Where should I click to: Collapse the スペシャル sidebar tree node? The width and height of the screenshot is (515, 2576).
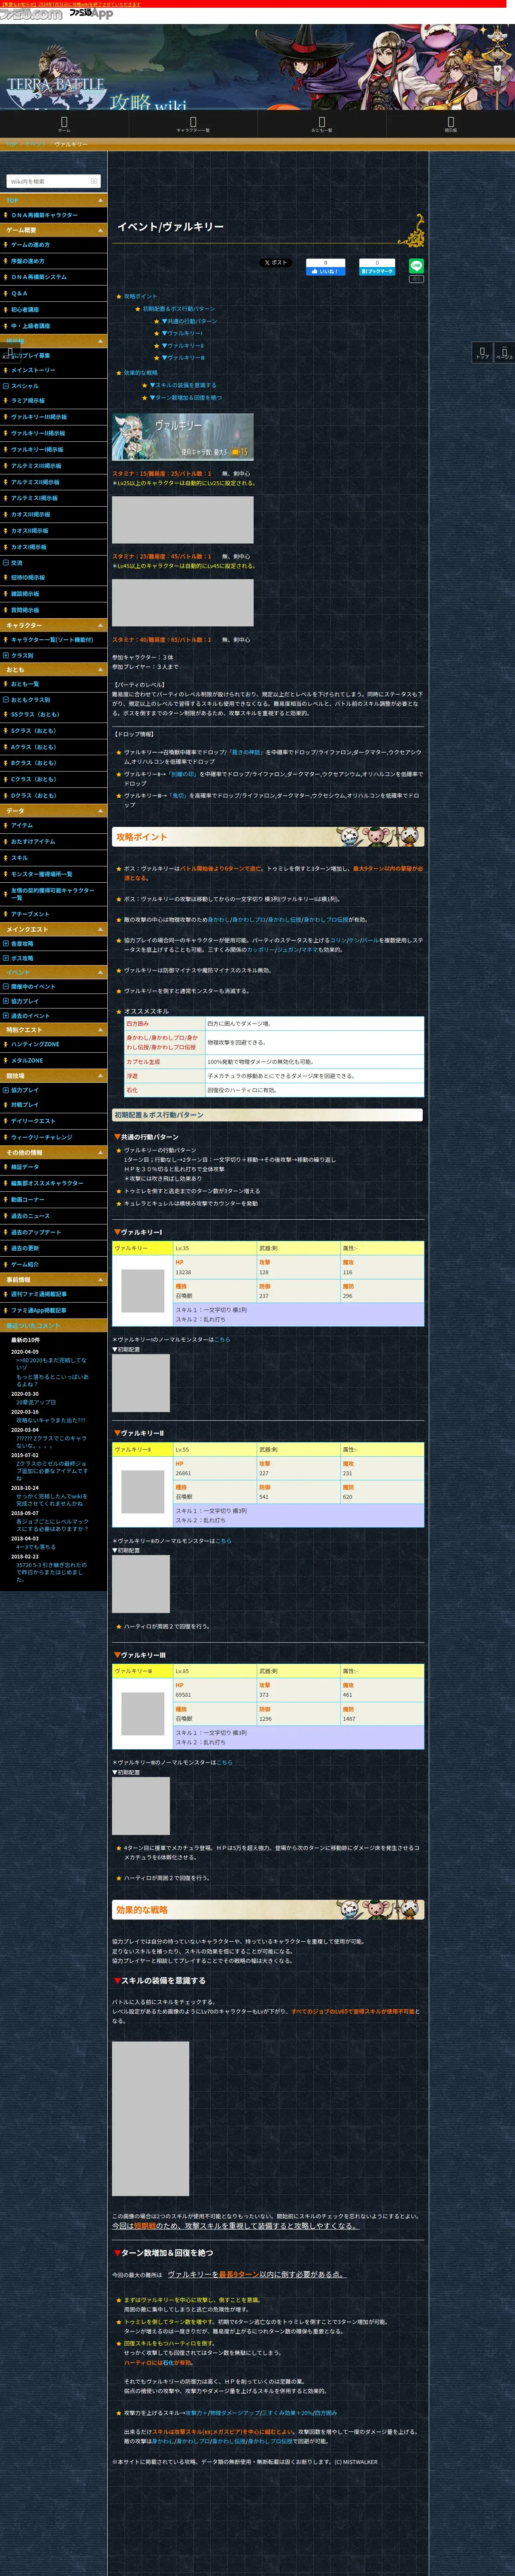6,385
